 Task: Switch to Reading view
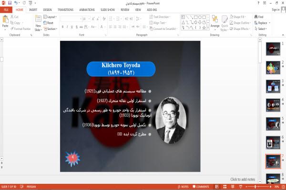233,187
